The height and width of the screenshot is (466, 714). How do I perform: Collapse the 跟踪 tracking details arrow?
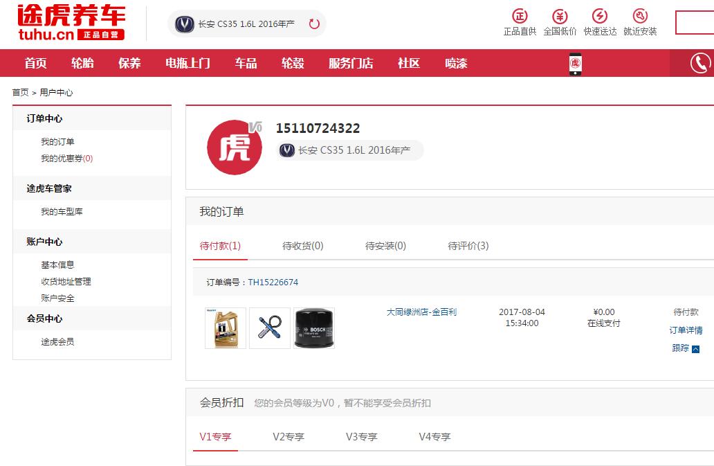[x=695, y=348]
